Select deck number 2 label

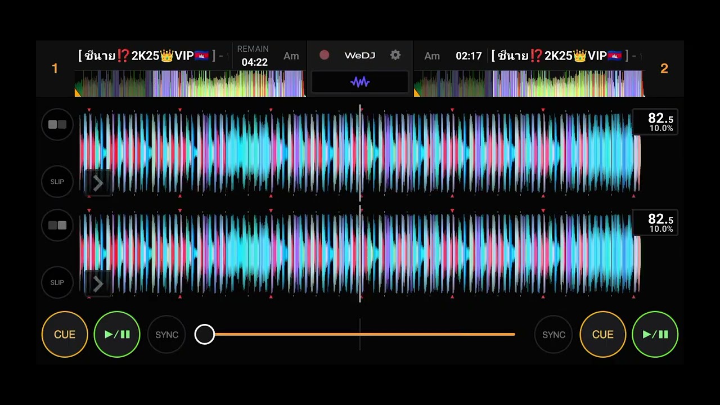tap(664, 69)
